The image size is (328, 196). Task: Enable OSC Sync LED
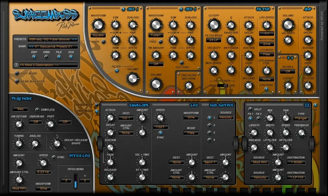click(x=182, y=62)
